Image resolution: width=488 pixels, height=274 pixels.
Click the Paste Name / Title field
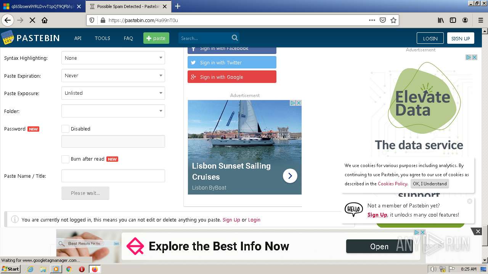click(113, 176)
